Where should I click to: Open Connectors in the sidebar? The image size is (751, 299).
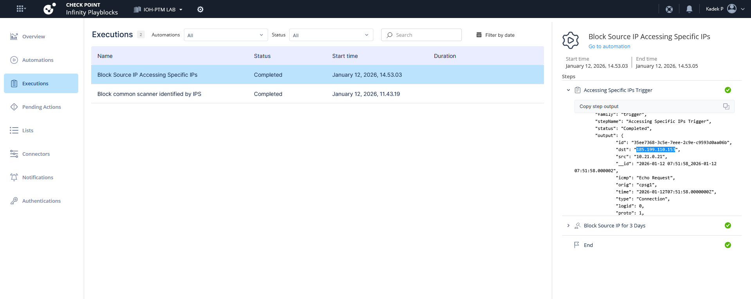point(36,154)
